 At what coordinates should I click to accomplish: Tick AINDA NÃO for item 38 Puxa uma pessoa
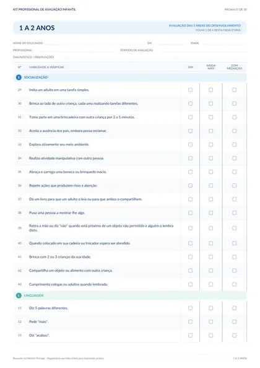210,213
